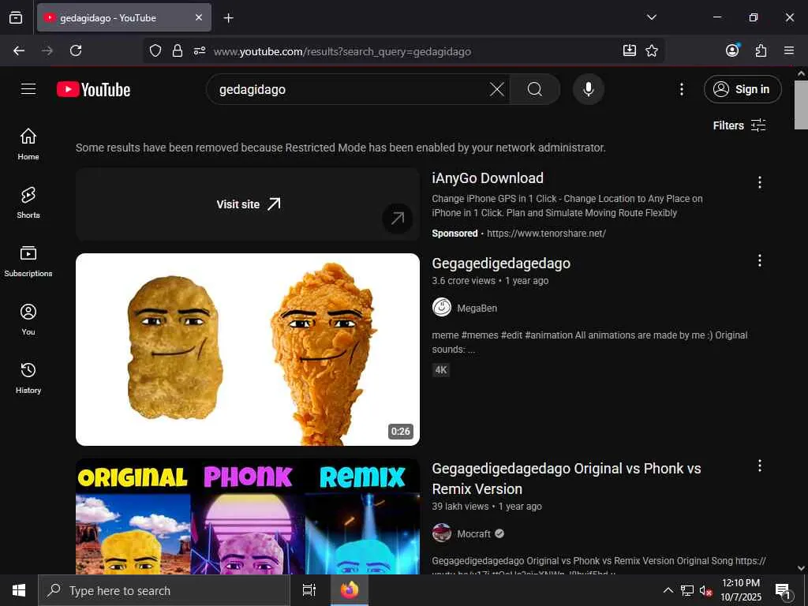Click the install app icon in the address bar
The height and width of the screenshot is (606, 808).
pos(629,50)
